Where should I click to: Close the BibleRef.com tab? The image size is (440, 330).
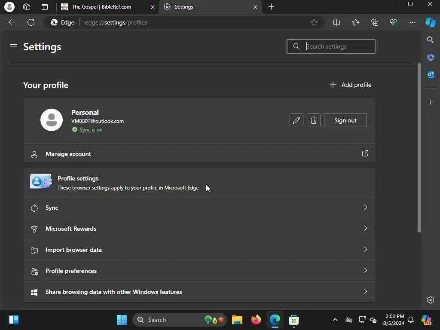point(153,7)
